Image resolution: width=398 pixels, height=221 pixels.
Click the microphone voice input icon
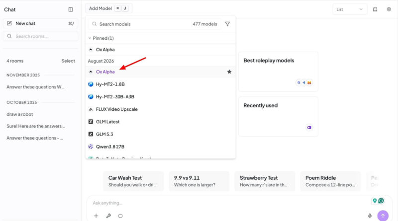[x=370, y=216]
